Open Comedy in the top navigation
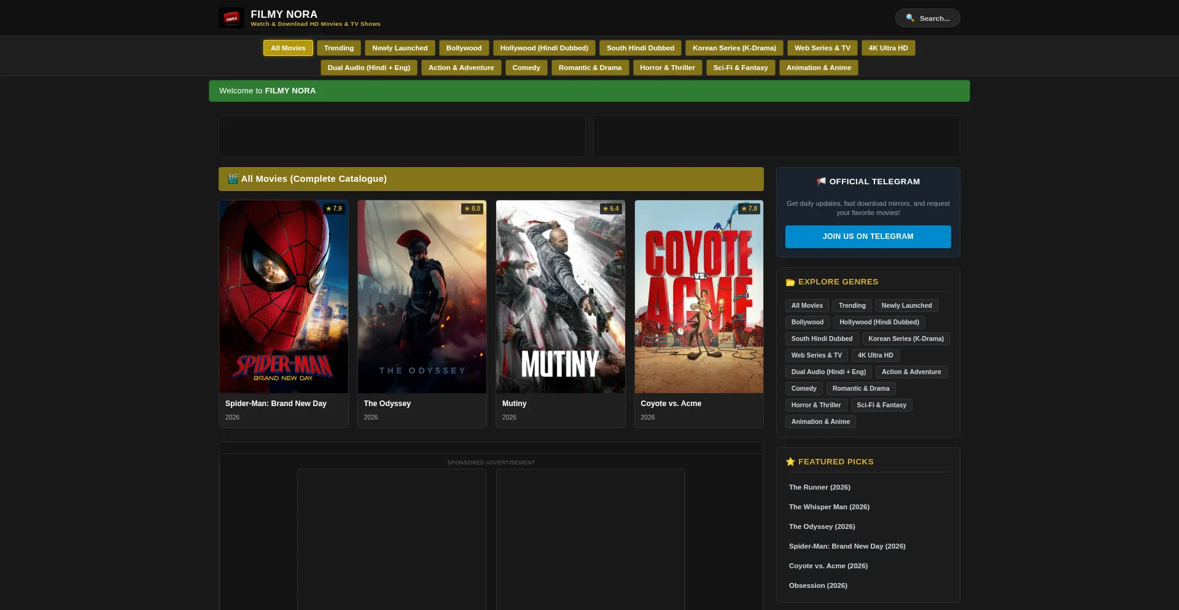The height and width of the screenshot is (610, 1179). [x=526, y=68]
